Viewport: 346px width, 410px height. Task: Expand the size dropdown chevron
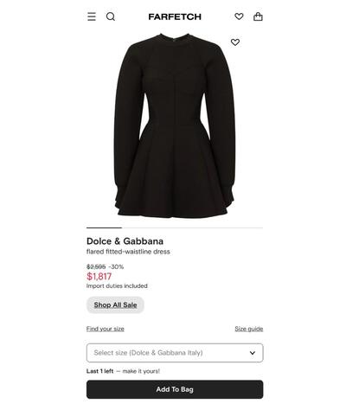point(253,353)
